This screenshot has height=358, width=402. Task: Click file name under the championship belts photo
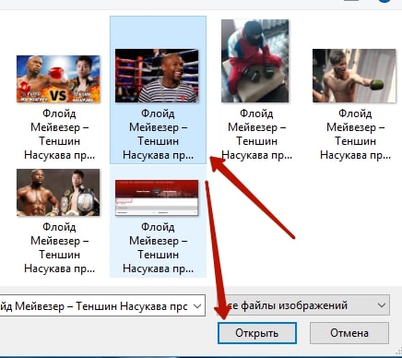pos(59,248)
